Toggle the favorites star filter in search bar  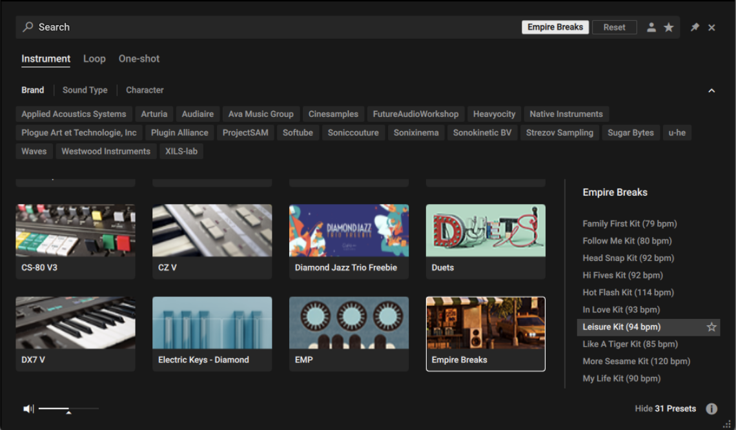pyautogui.click(x=669, y=27)
